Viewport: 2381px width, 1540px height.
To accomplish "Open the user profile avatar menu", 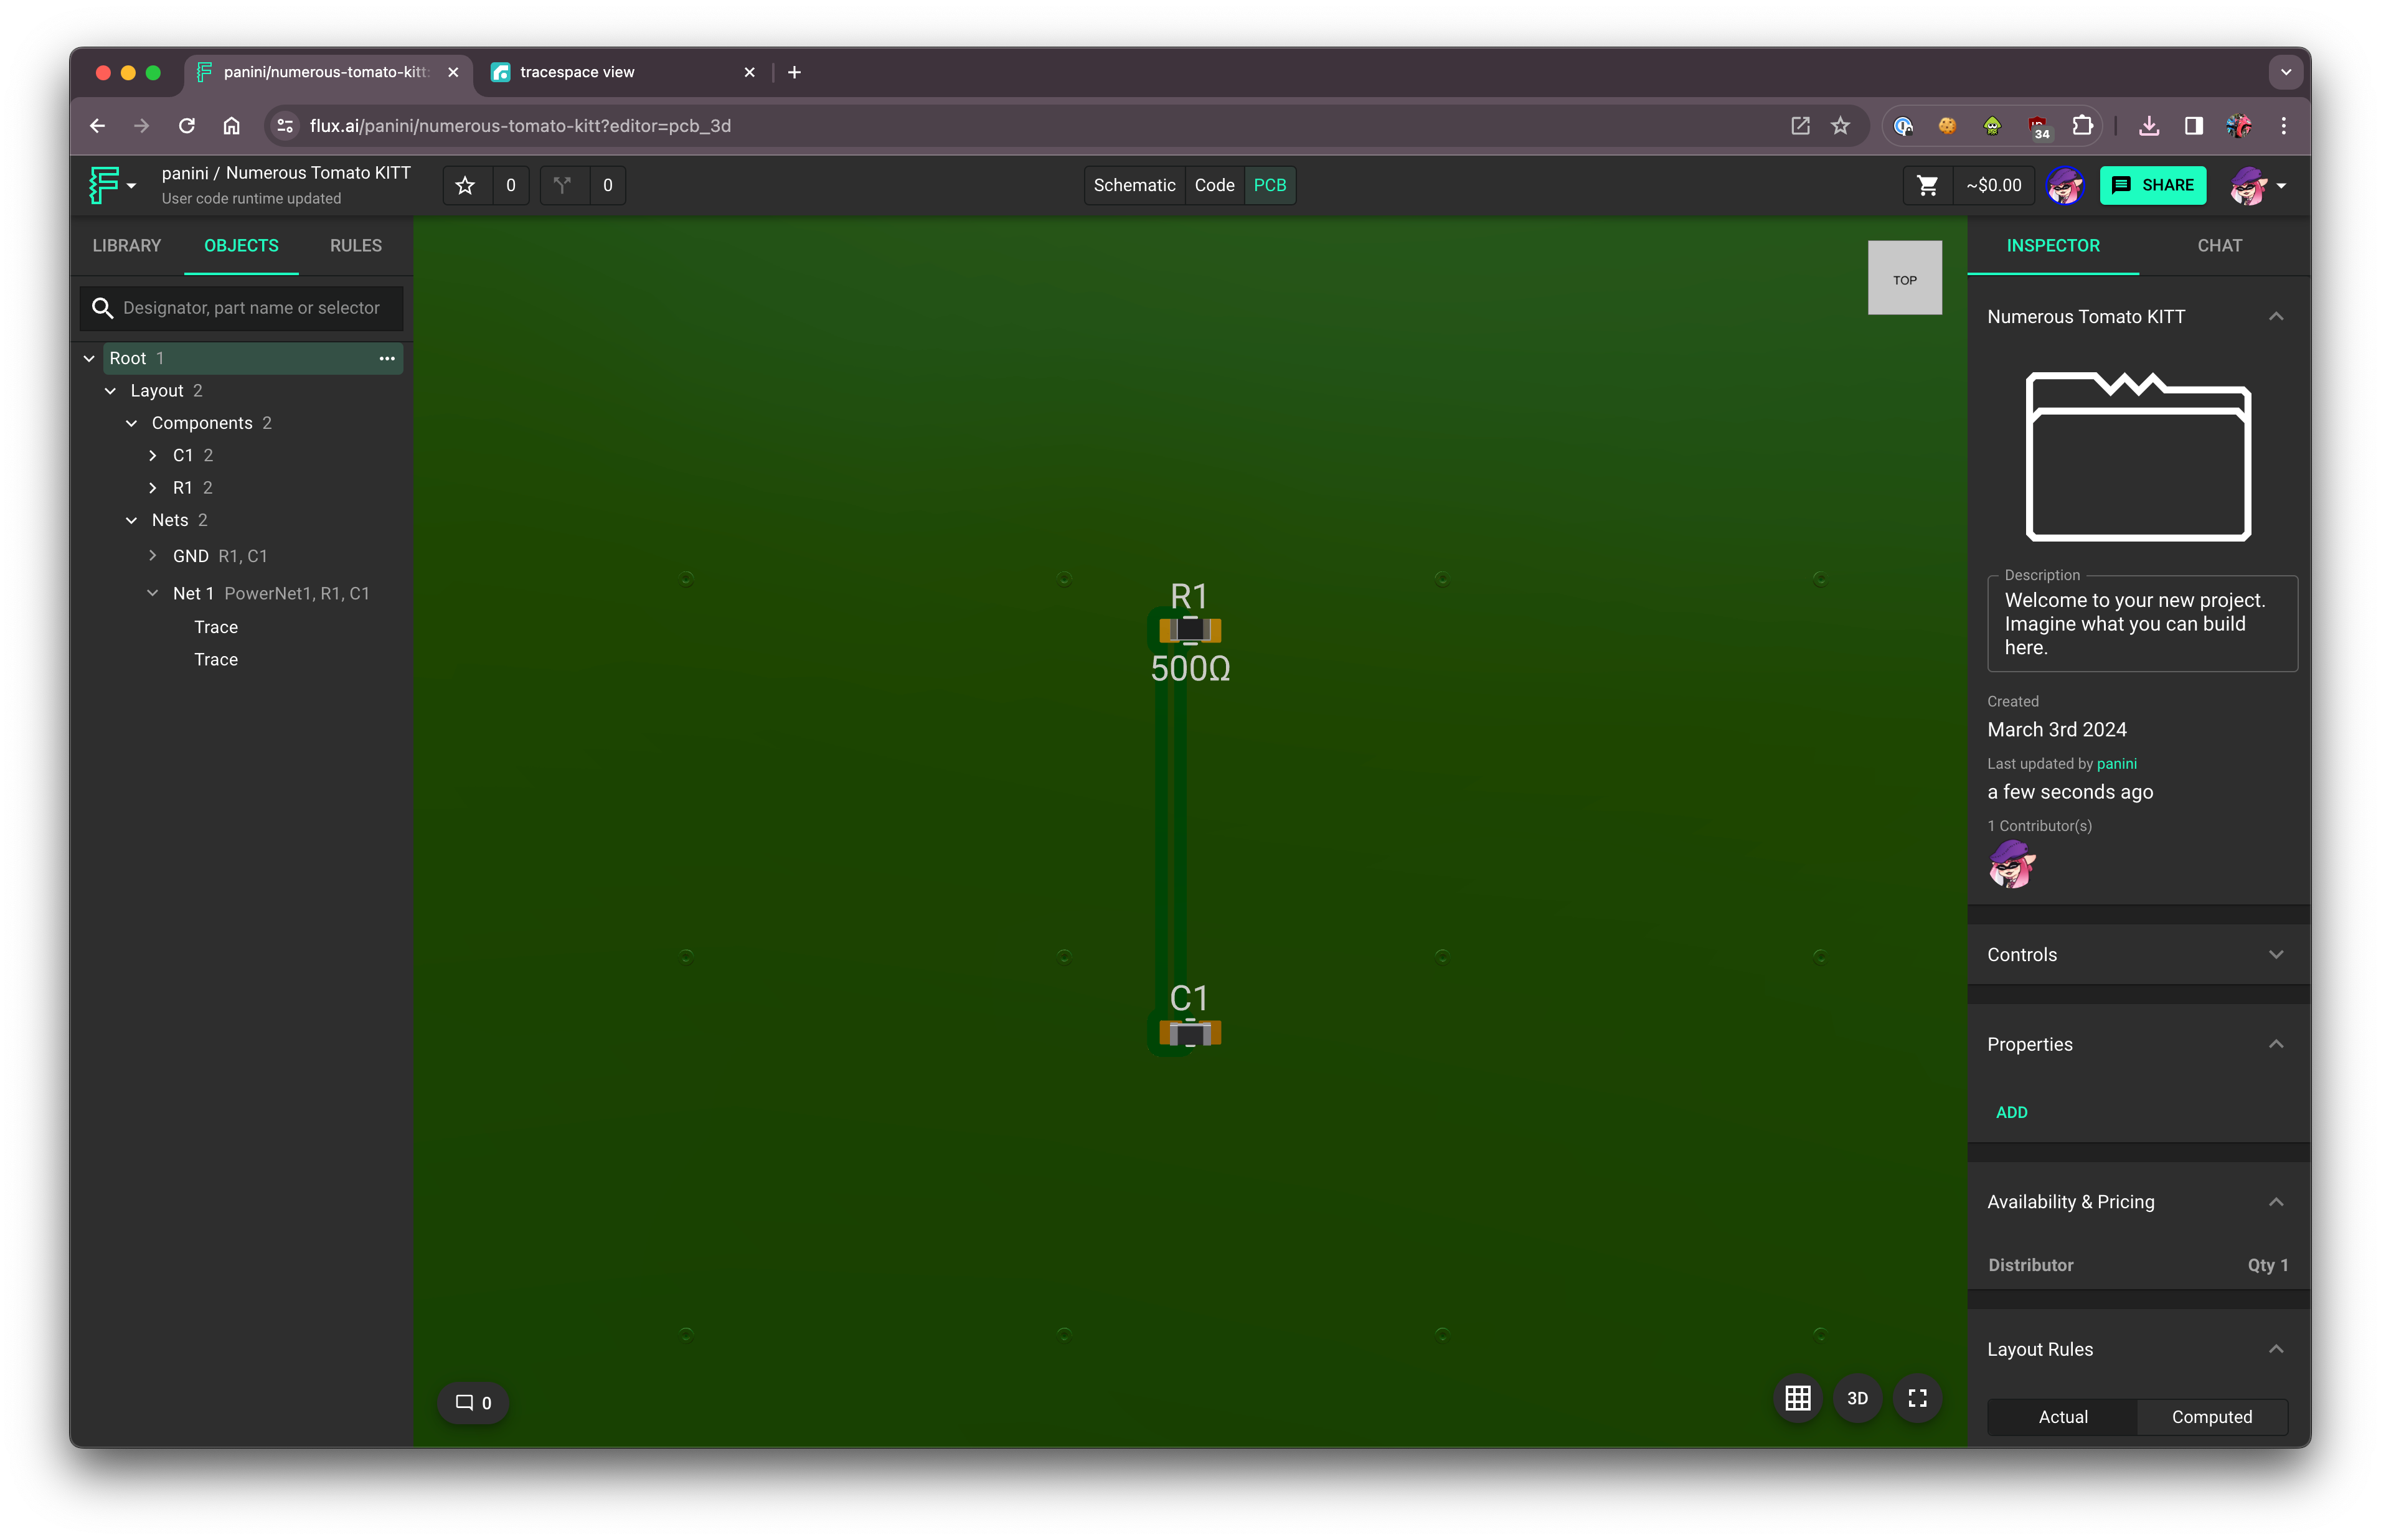I will pos(2258,185).
